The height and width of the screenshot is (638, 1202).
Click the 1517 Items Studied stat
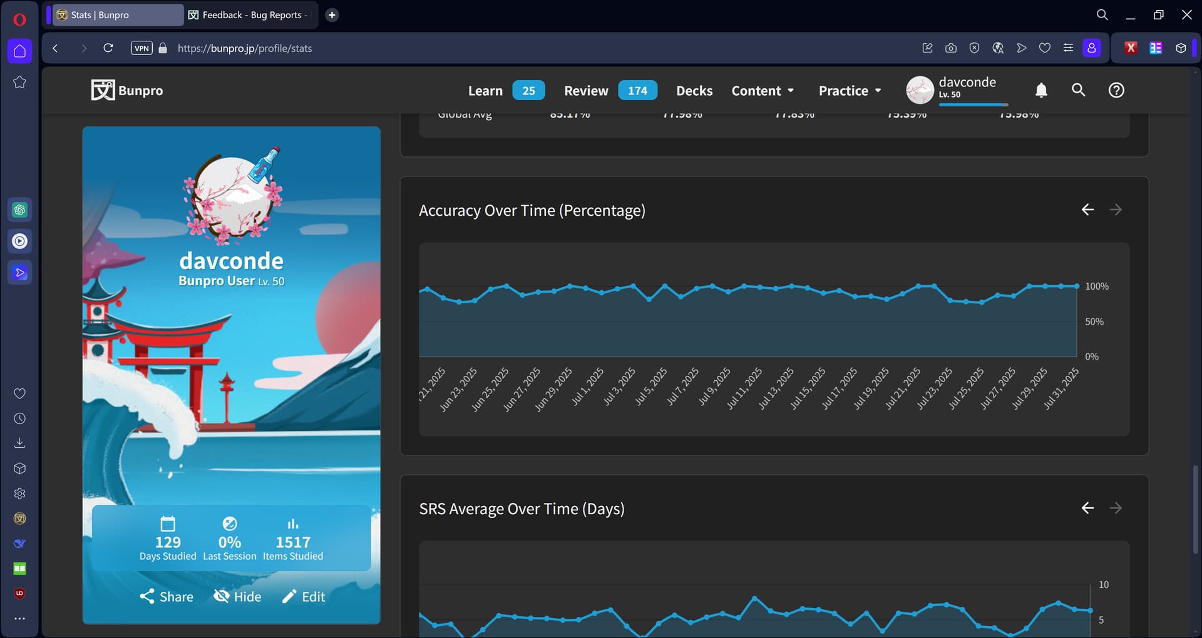293,539
